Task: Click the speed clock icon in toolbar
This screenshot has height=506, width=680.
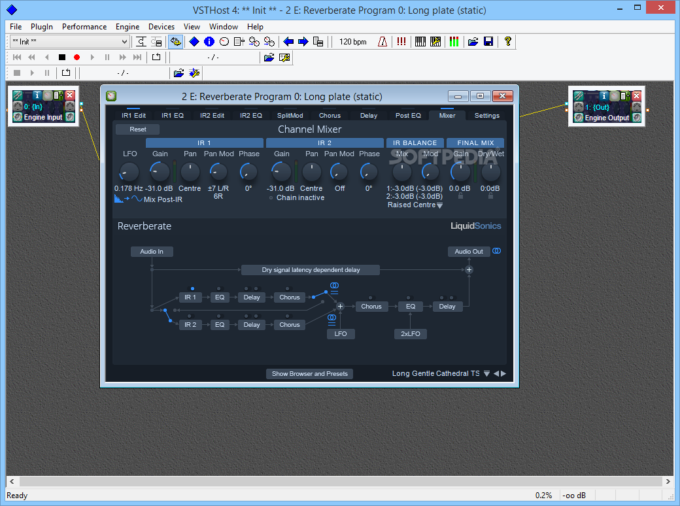Action: point(224,42)
